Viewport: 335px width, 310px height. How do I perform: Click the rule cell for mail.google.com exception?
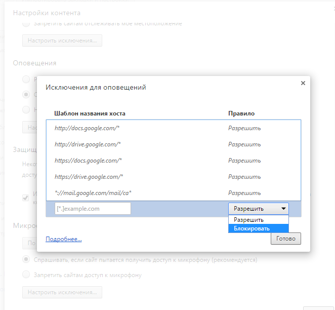pyautogui.click(x=244, y=193)
